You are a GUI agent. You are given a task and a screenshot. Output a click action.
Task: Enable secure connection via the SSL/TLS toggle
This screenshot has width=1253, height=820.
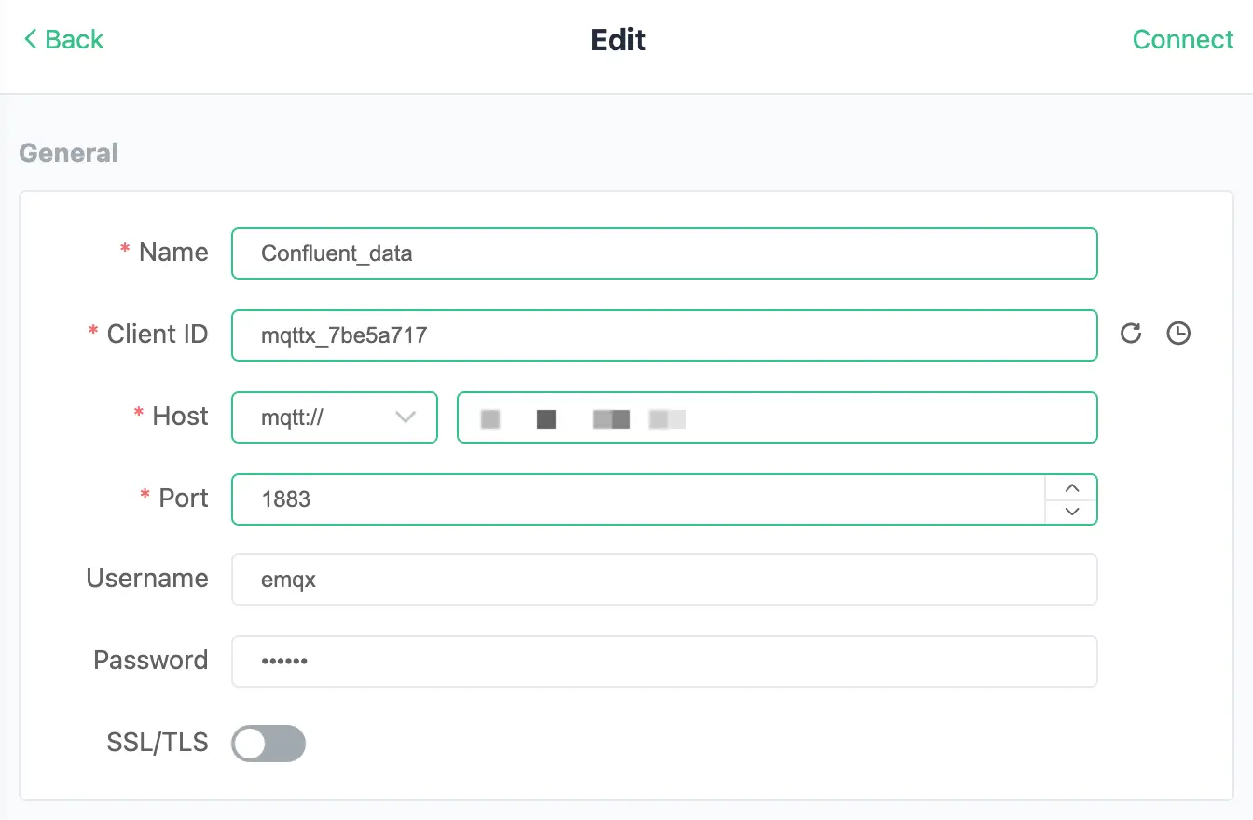tap(268, 743)
